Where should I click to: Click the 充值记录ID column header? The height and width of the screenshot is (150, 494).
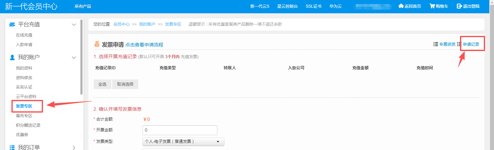pos(105,68)
